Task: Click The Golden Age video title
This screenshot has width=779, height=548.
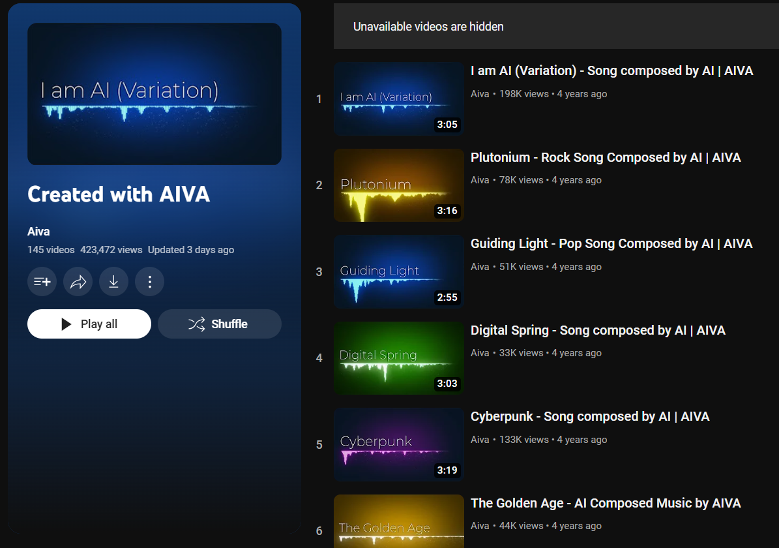Action: (606, 503)
